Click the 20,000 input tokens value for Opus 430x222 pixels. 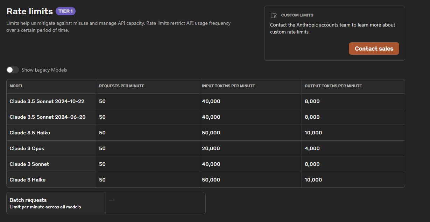(211, 148)
